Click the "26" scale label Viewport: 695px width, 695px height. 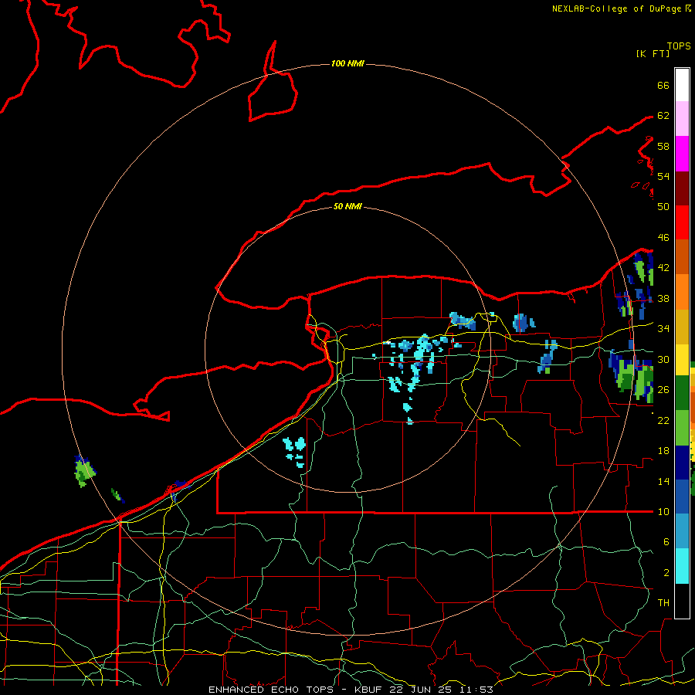(x=663, y=390)
